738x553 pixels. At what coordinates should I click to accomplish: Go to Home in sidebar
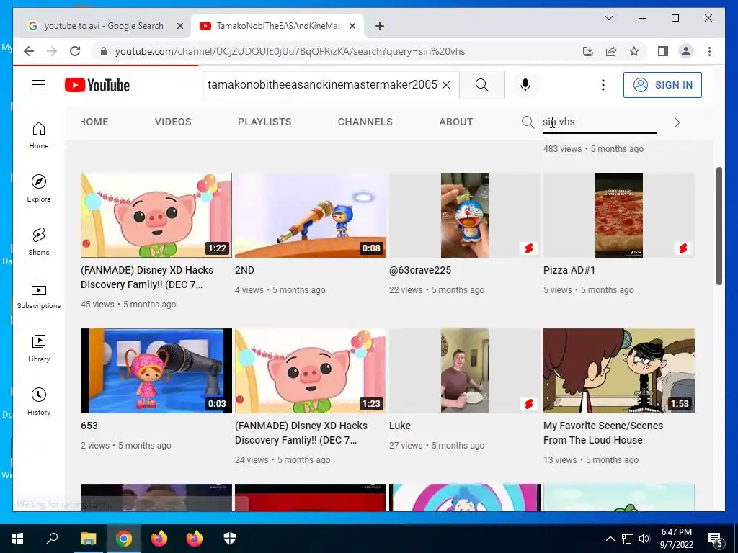click(x=39, y=135)
